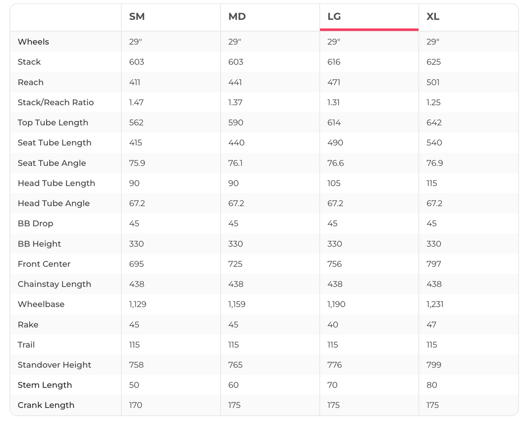Click the Chainstay Length row label
The height and width of the screenshot is (424, 526).
[x=55, y=284]
